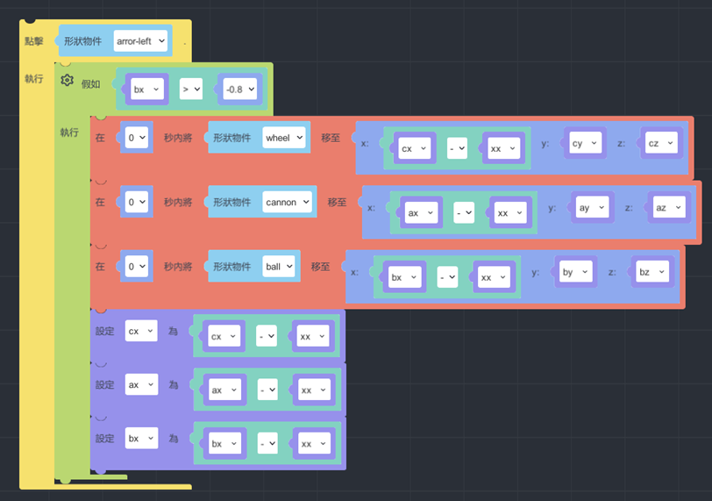The image size is (712, 501).
Task: Open the seconds dropdown in the wheel row
Action: coord(136,138)
